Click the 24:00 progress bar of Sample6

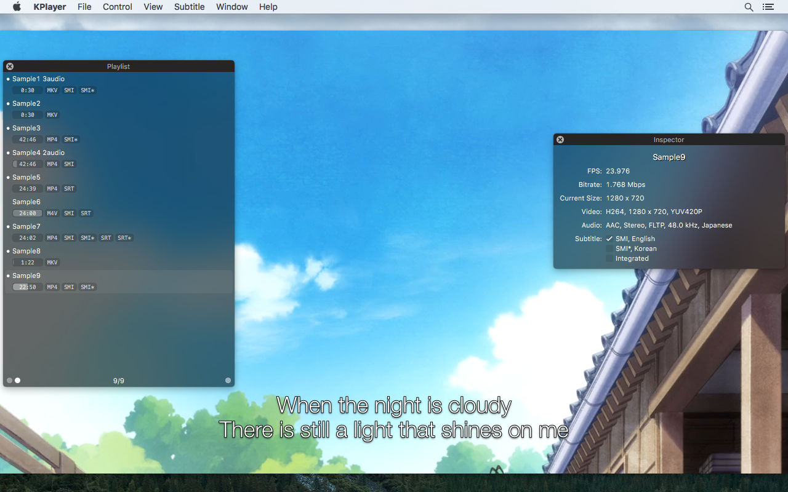point(28,213)
